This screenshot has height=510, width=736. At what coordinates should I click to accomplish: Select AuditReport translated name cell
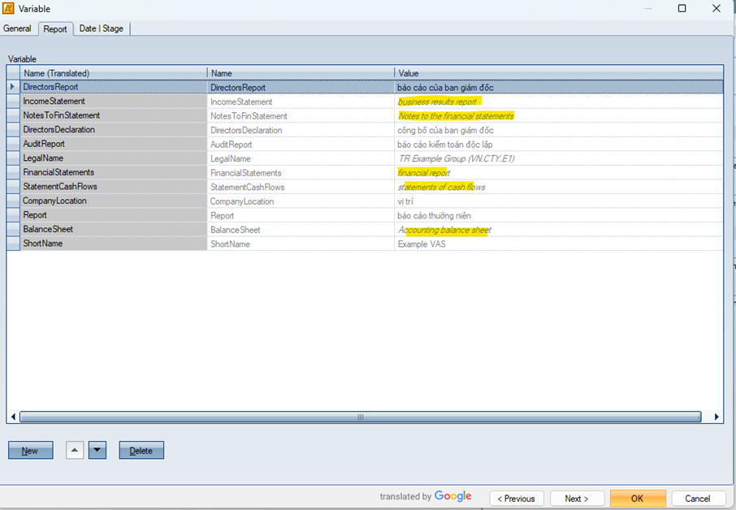[x=113, y=144]
